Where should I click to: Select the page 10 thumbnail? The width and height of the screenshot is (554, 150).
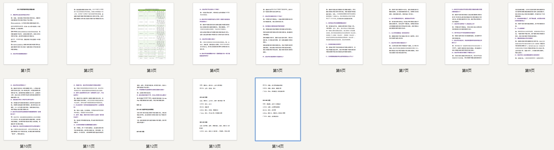pos(26,110)
